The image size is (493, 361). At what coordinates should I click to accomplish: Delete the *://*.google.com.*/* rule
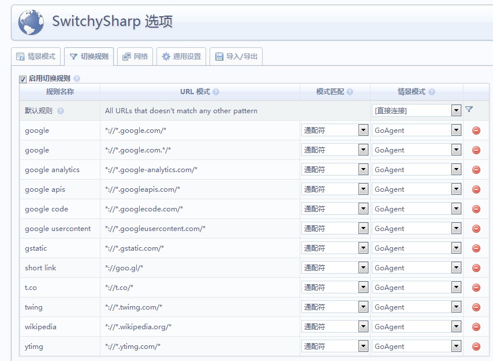point(476,150)
